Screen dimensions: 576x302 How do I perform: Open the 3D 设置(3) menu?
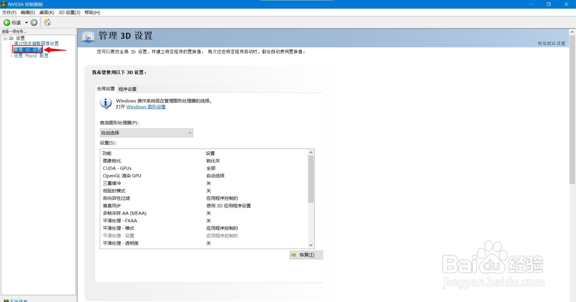pyautogui.click(x=69, y=13)
